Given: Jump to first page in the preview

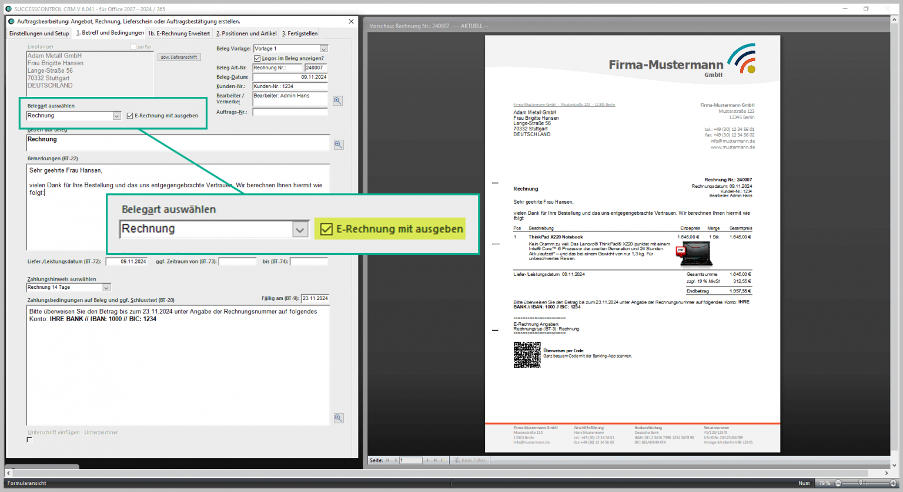Looking at the screenshot, I should 387,460.
